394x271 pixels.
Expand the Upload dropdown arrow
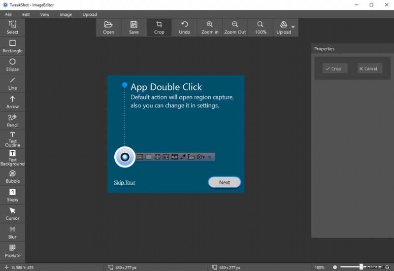coord(293,27)
